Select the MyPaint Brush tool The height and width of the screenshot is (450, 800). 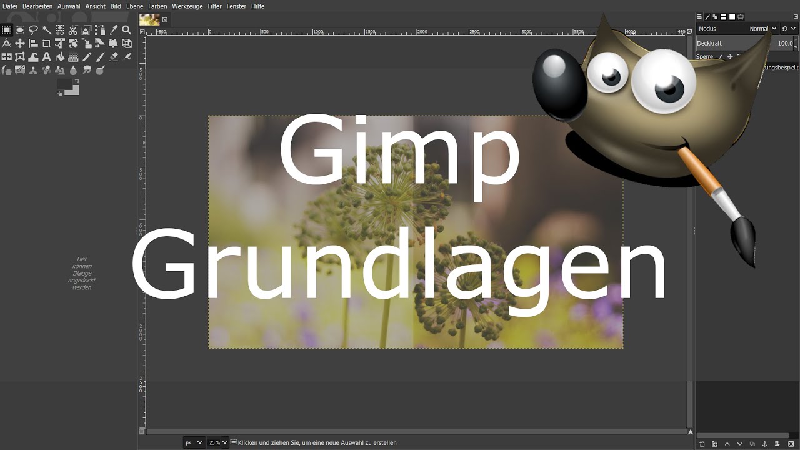coord(20,71)
